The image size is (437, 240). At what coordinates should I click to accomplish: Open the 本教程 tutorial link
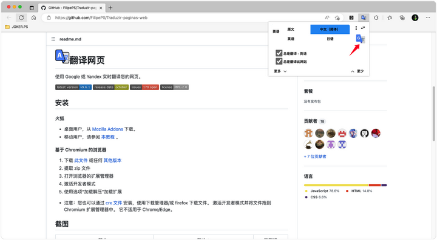click(x=108, y=137)
